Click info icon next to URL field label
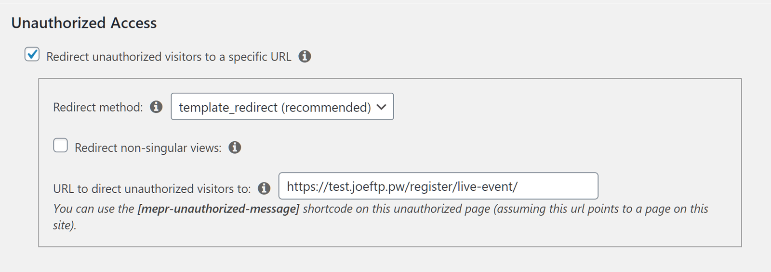Viewport: 771px width, 272px height. click(264, 188)
